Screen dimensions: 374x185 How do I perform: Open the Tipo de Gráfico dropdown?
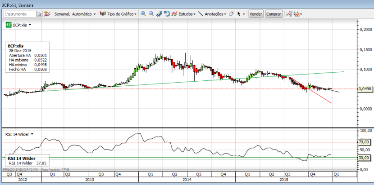click(x=119, y=14)
